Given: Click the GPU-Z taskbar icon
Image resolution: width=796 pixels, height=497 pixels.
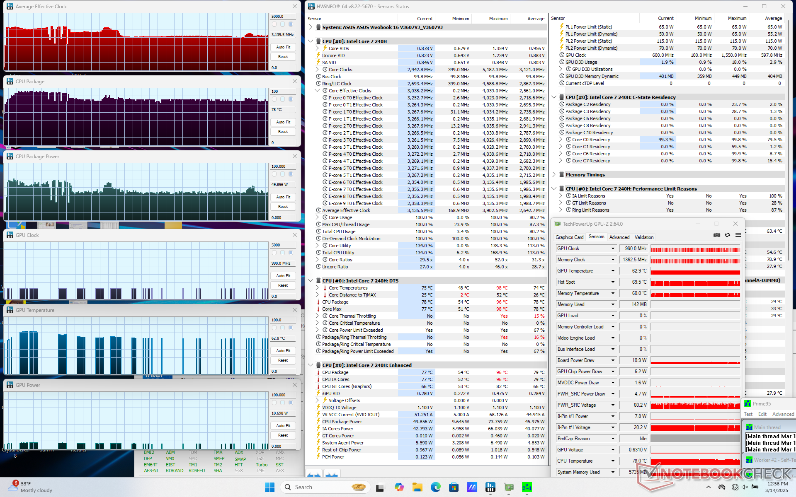Looking at the screenshot, I should click(x=509, y=487).
